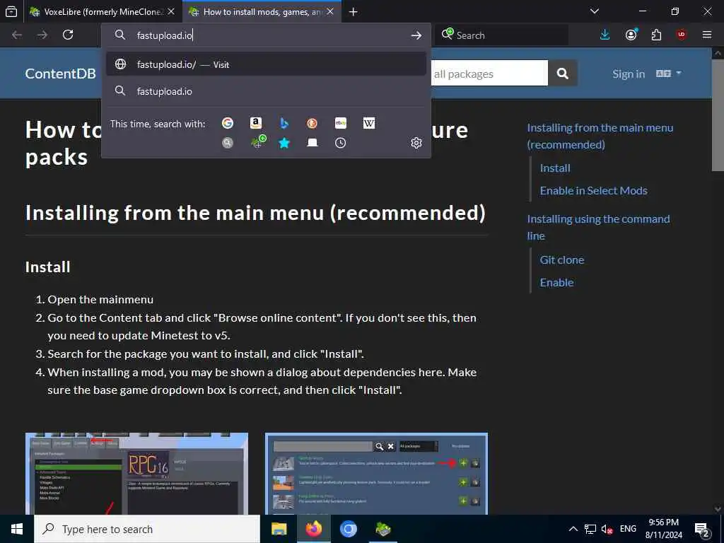Close the VoxeLibre tab
This screenshot has width=724, height=543.
[171, 12]
